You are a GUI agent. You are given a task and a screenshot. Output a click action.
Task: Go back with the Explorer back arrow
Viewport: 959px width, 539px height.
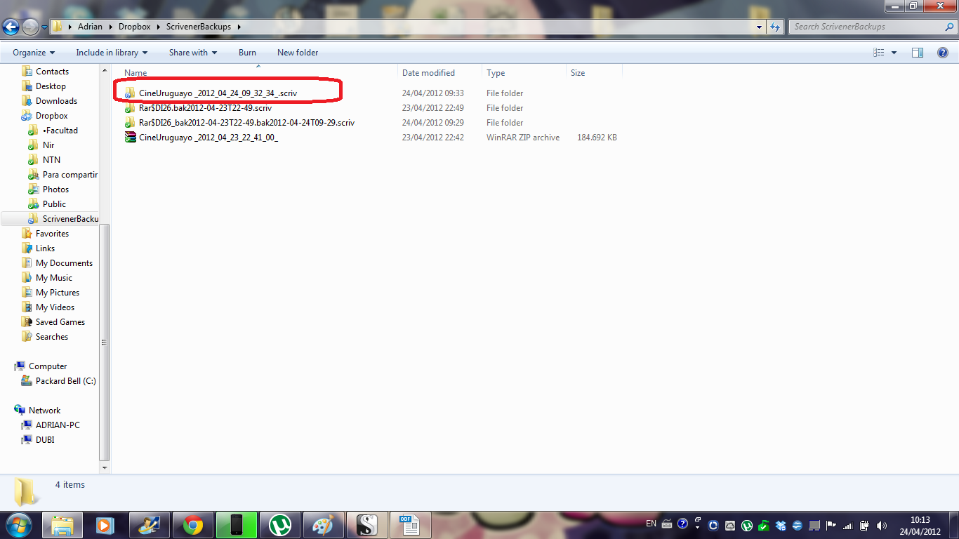[x=11, y=27]
